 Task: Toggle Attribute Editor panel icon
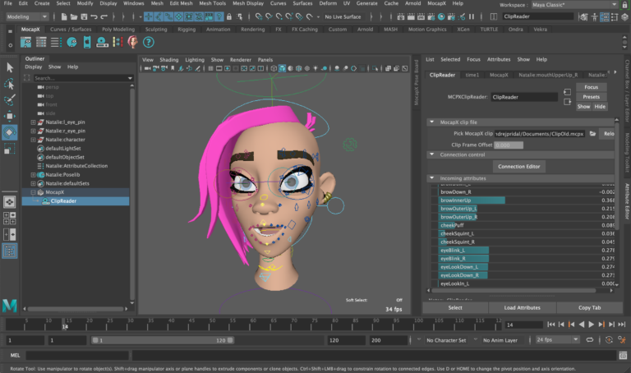[605, 16]
